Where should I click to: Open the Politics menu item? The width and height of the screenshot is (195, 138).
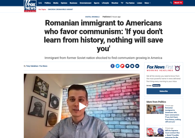click(48, 3)
